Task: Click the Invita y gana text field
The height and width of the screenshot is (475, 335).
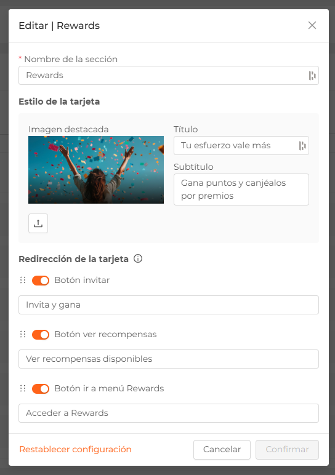Action: 169,305
